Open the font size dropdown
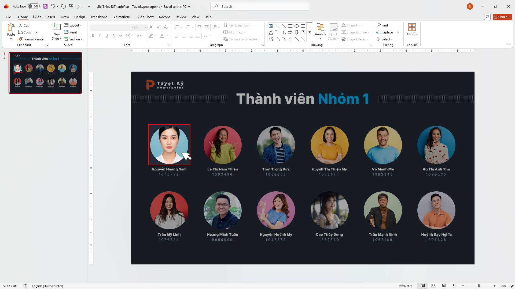The width and height of the screenshot is (515, 289). tap(145, 27)
